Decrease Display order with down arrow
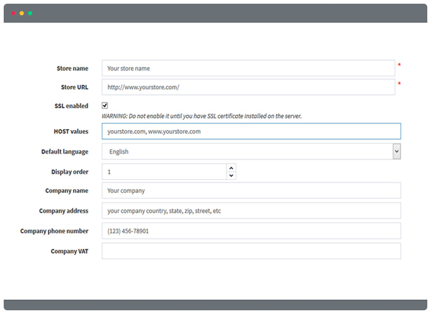 231,176
